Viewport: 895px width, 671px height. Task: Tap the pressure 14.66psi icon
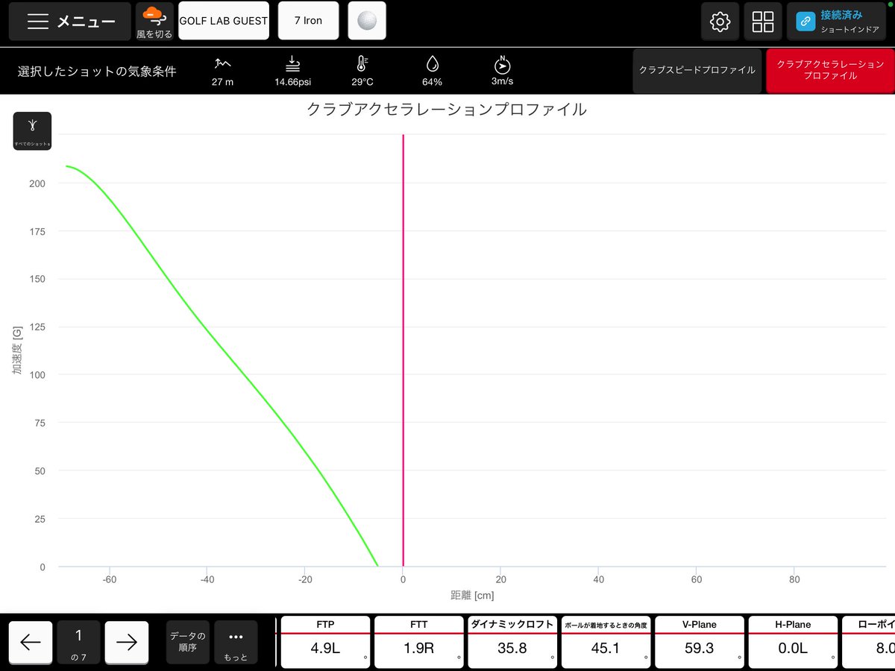pos(292,63)
